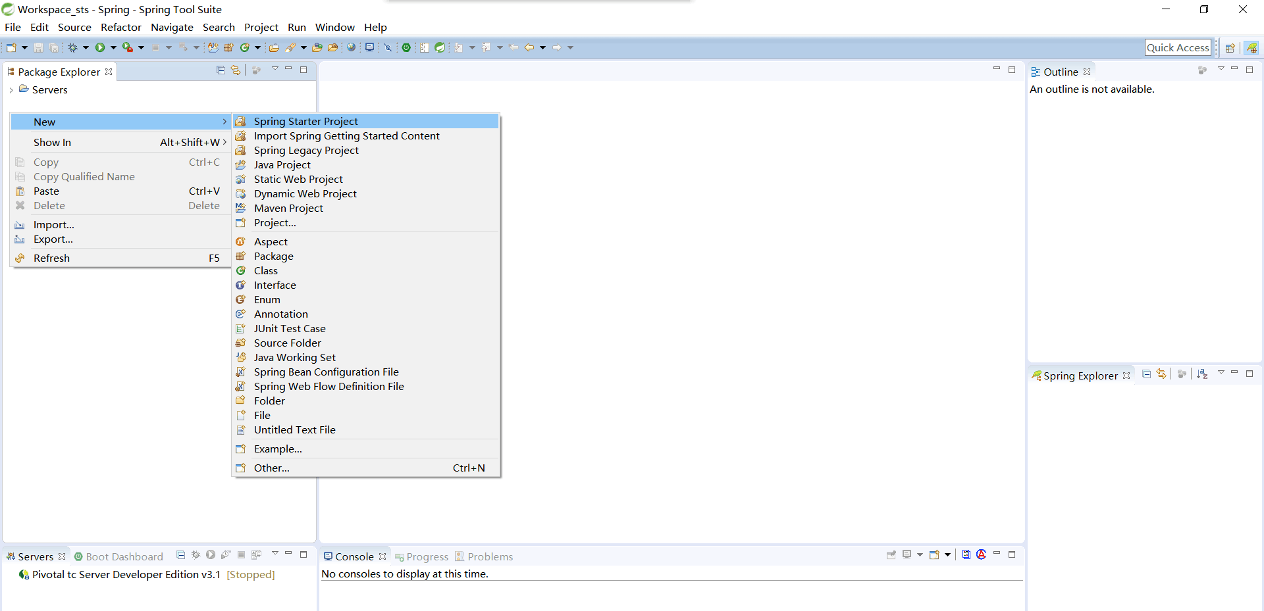Click the Maven Project icon in submenu
This screenshot has height=611, width=1264.
[x=241, y=208]
